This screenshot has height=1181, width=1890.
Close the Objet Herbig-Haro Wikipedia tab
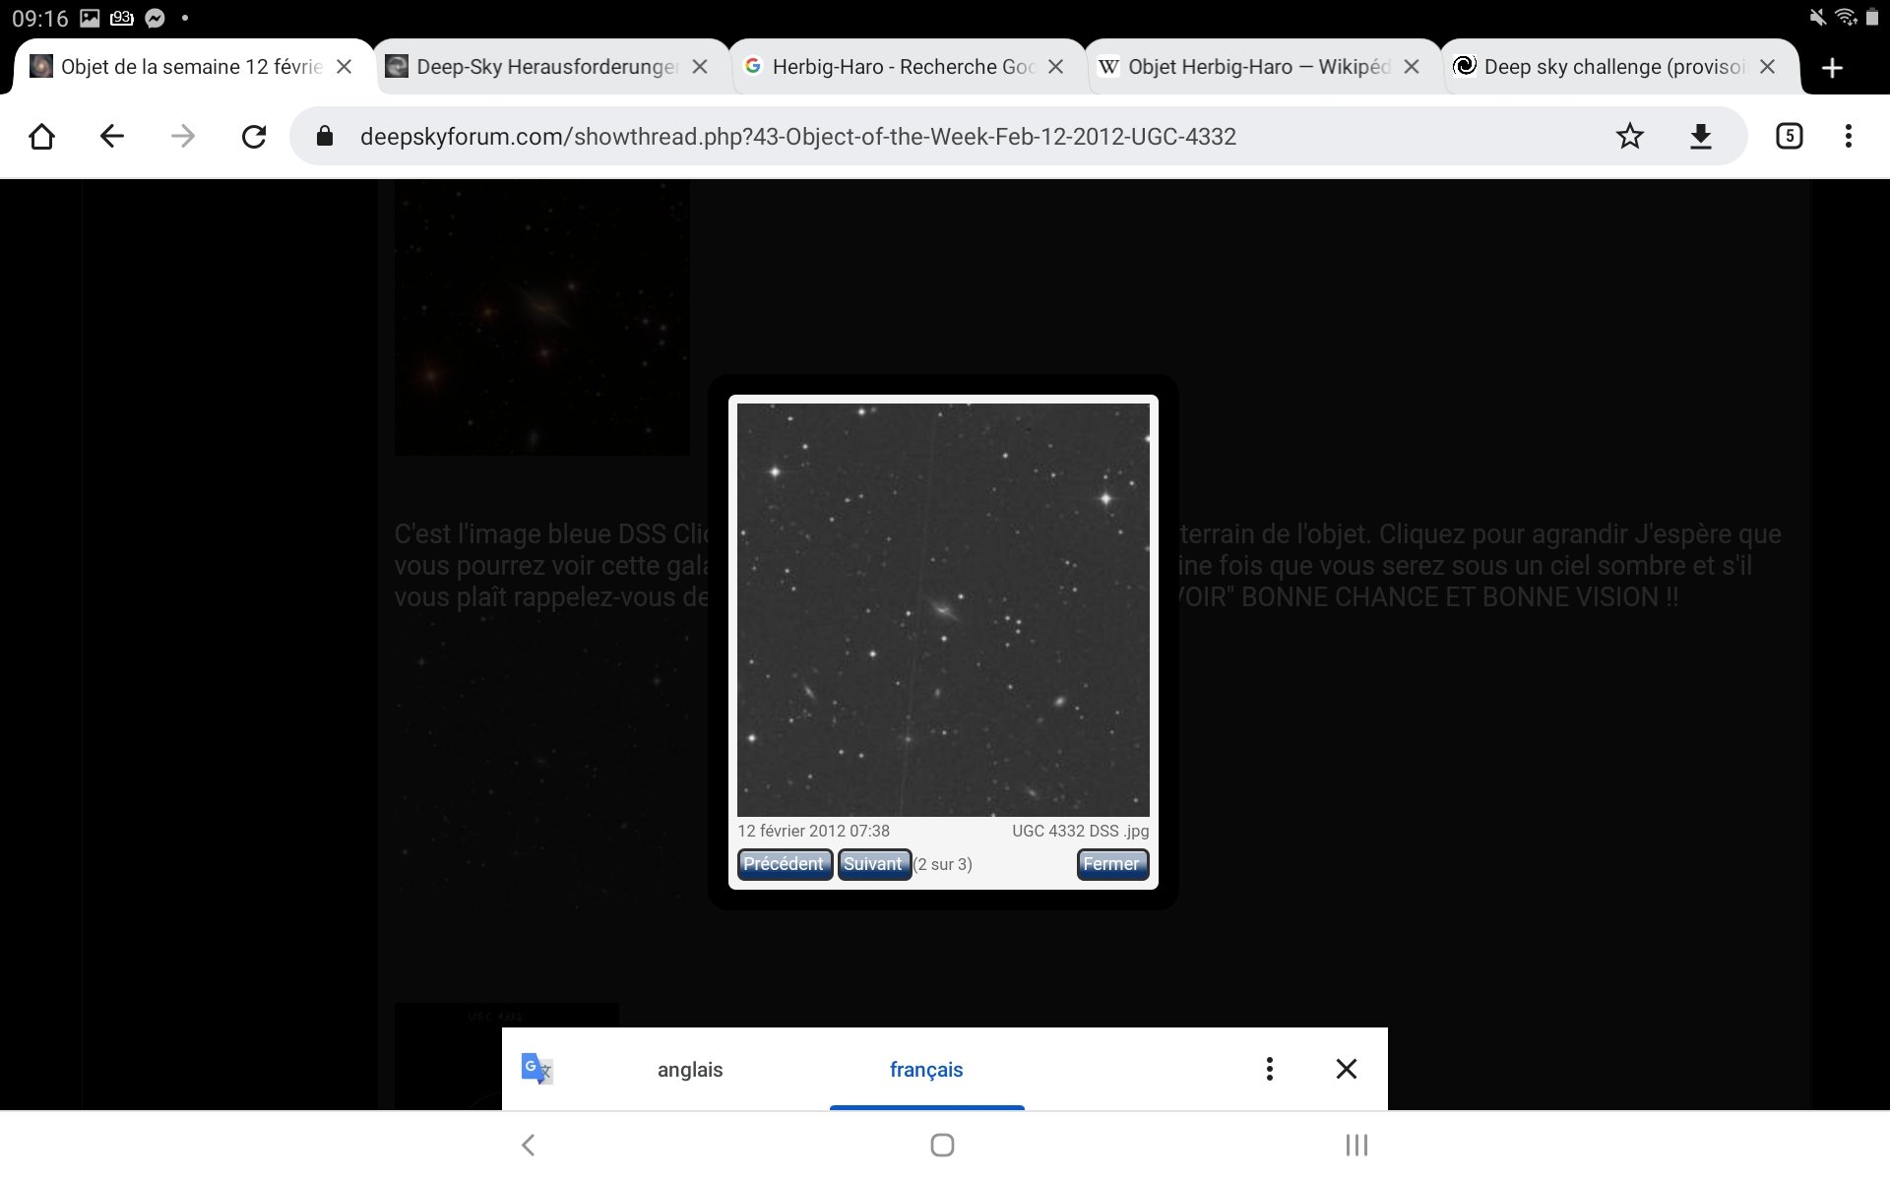click(x=1412, y=67)
